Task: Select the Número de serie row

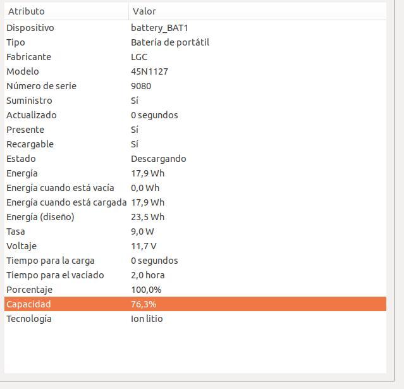Action: (x=195, y=86)
